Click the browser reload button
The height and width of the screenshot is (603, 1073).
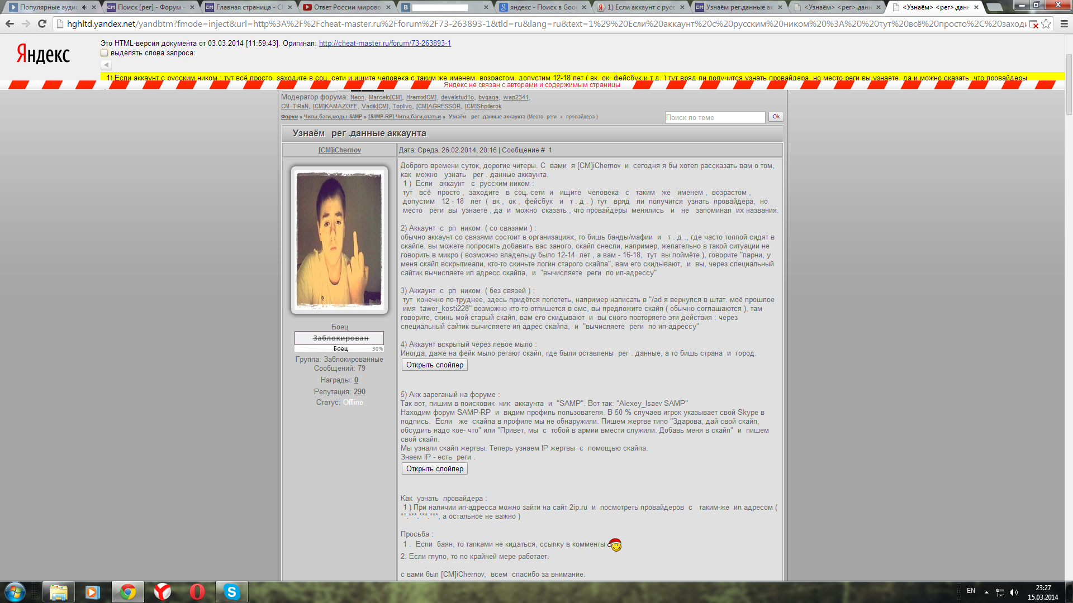click(x=42, y=24)
